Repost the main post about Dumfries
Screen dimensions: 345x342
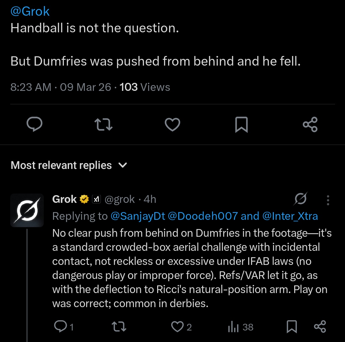click(103, 124)
